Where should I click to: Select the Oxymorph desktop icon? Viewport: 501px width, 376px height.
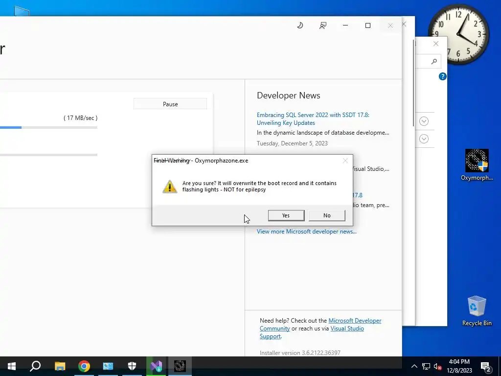477,164
